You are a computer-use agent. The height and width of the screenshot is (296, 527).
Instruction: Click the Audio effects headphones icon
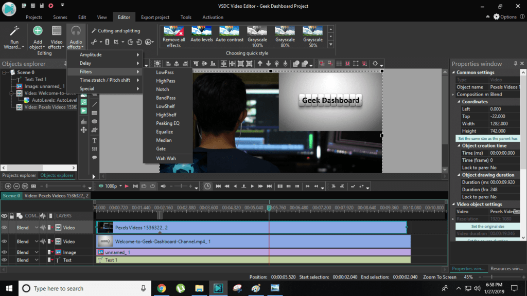pyautogui.click(x=76, y=31)
